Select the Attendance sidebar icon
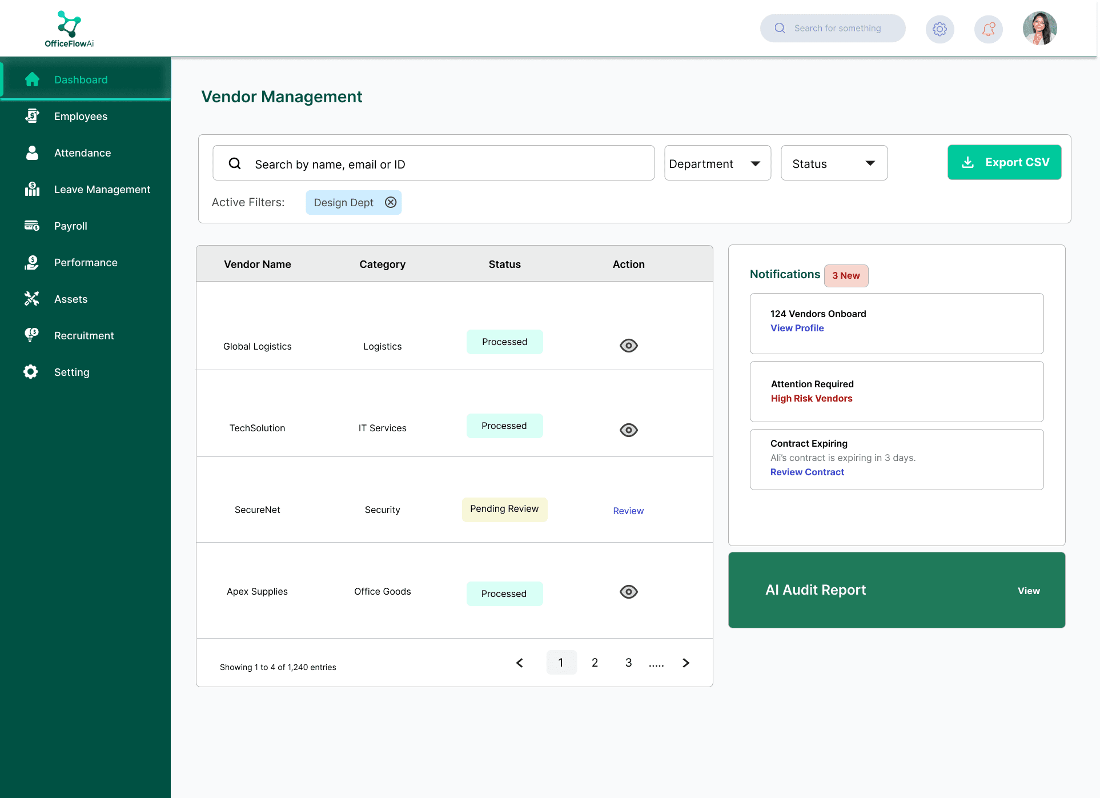This screenshot has height=798, width=1100. tap(32, 153)
